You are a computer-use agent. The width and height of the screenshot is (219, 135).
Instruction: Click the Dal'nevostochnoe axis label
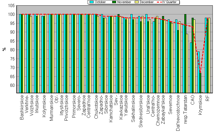pos(178,113)
